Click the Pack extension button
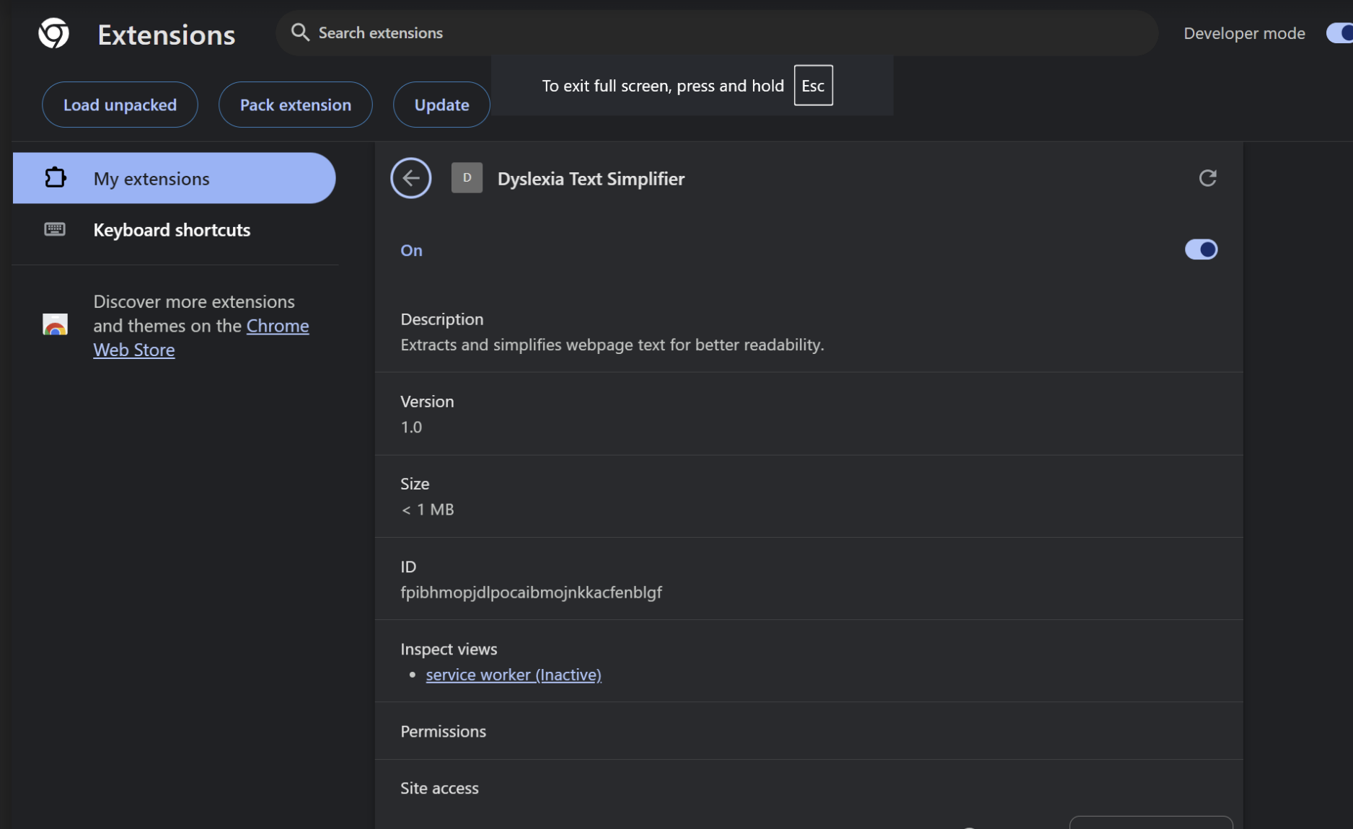This screenshot has height=829, width=1353. click(295, 105)
